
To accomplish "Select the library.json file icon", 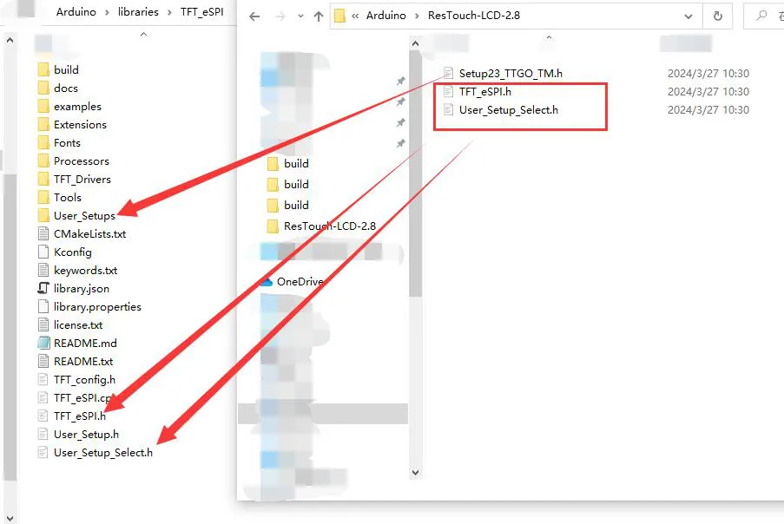I will point(43,288).
